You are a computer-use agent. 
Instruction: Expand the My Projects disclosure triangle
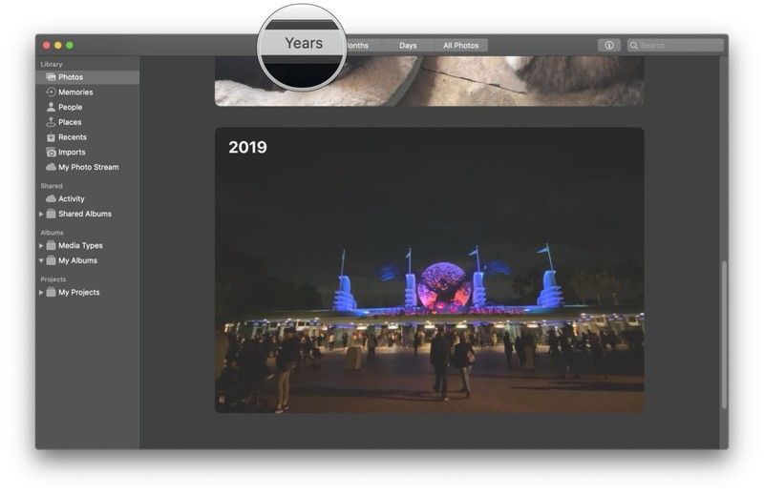tap(41, 293)
